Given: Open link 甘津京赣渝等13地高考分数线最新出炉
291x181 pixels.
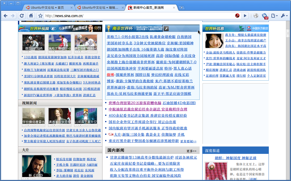Looking at the screenshot, I should [x=142, y=158].
